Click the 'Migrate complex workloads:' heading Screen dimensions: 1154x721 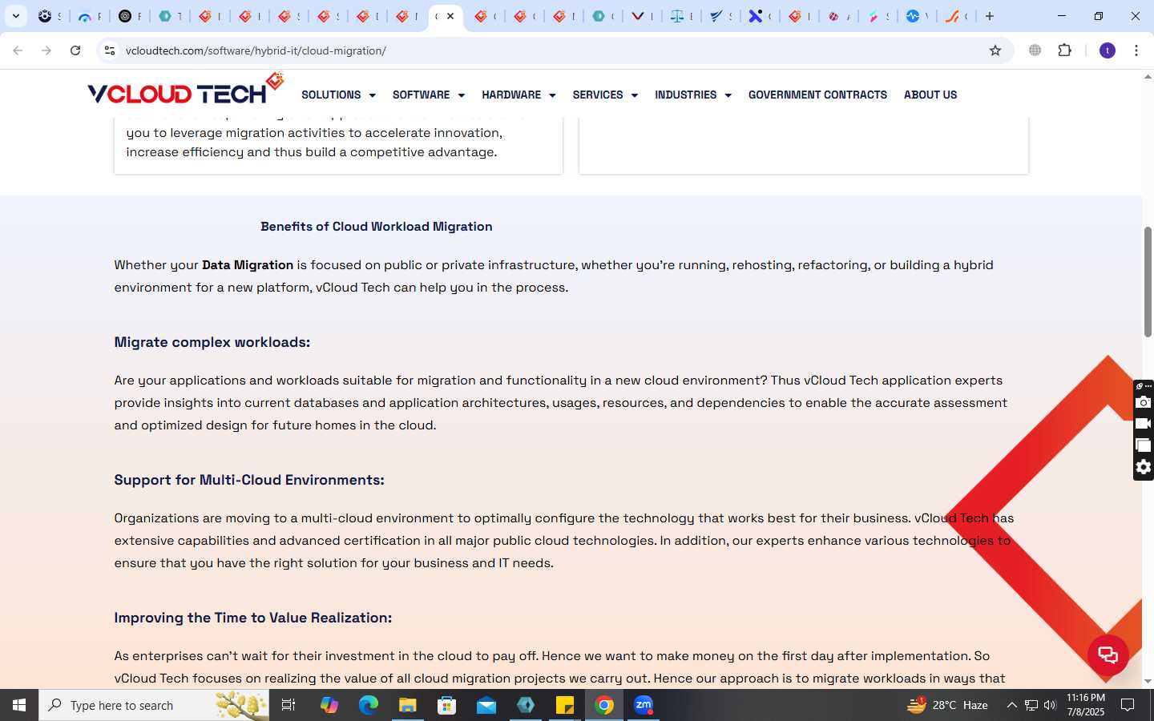[x=212, y=342]
